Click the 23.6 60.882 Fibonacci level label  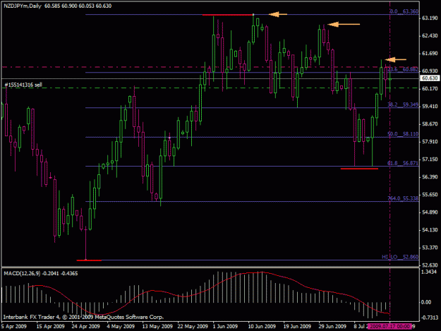(403, 69)
